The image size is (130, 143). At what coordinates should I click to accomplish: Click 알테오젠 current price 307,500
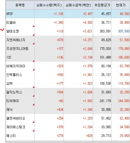point(124,31)
